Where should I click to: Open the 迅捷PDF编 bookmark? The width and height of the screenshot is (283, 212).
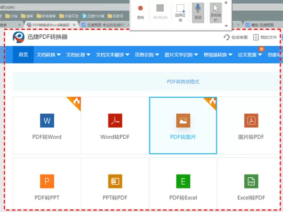[x=93, y=16]
